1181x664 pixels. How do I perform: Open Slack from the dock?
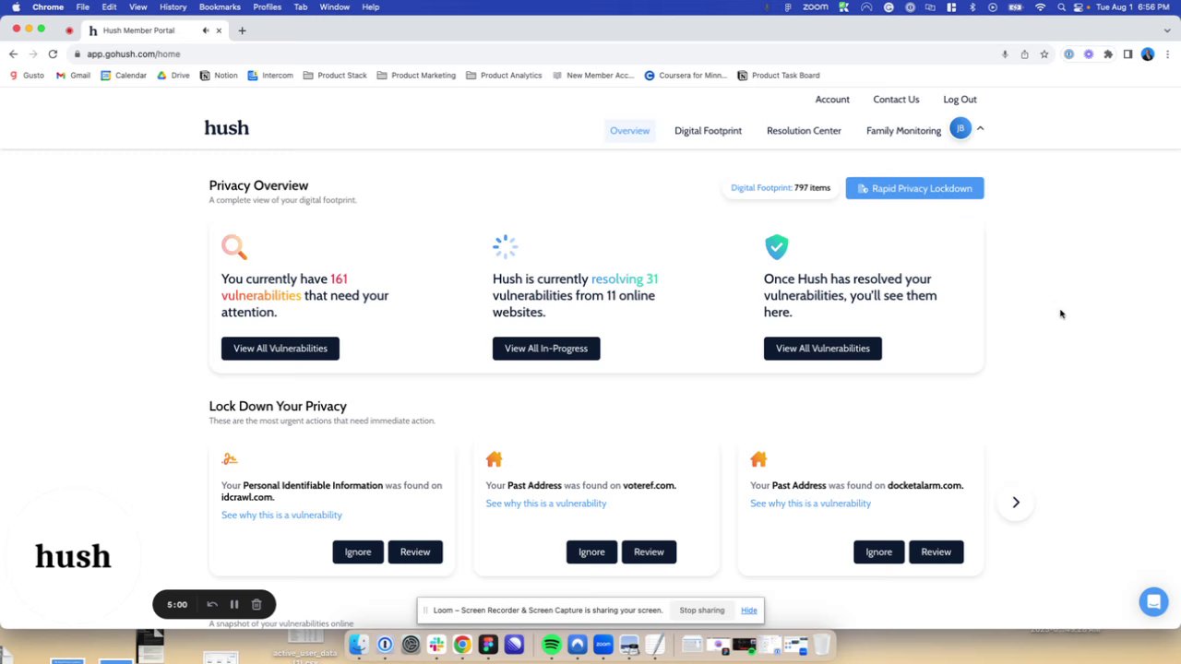pyautogui.click(x=436, y=645)
